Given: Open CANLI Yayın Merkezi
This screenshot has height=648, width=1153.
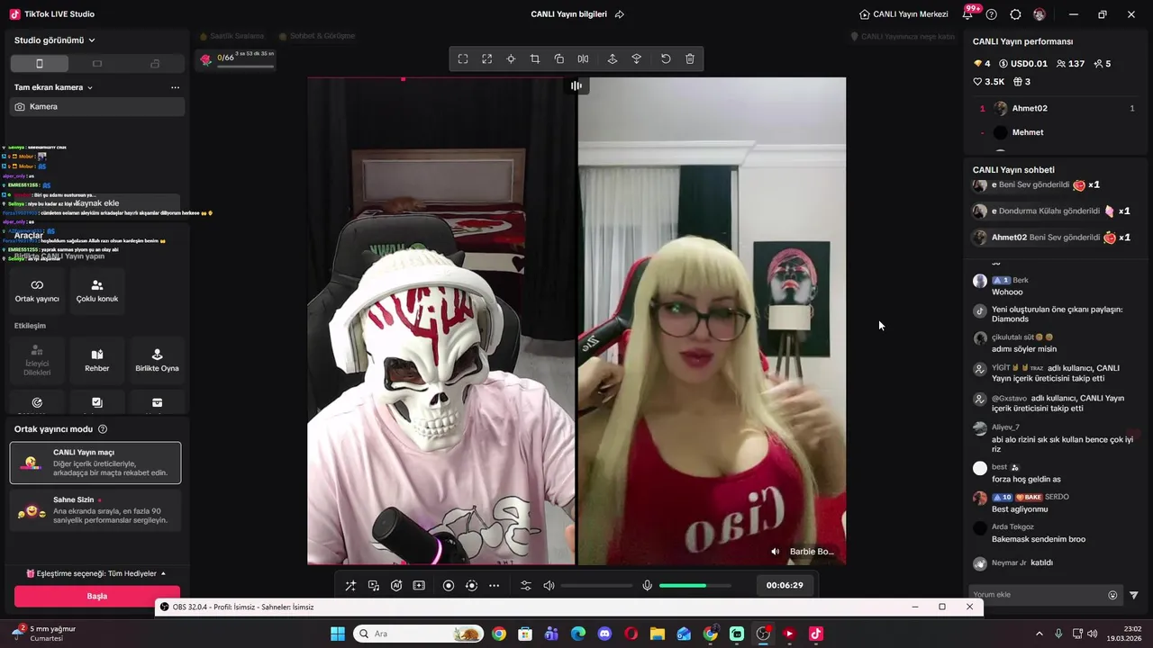Looking at the screenshot, I should [x=903, y=14].
